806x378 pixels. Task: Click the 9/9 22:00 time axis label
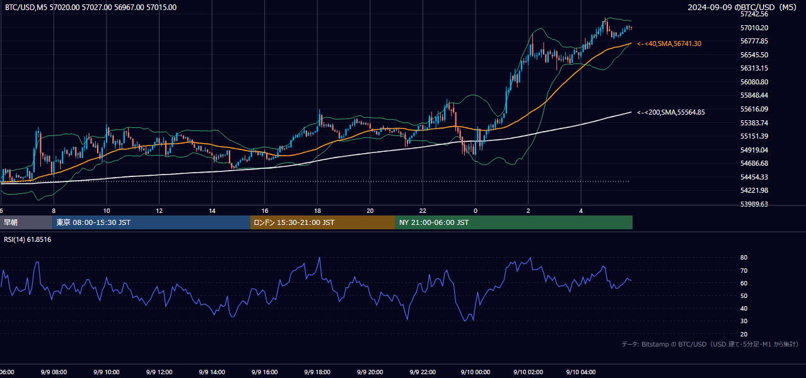coord(423,372)
